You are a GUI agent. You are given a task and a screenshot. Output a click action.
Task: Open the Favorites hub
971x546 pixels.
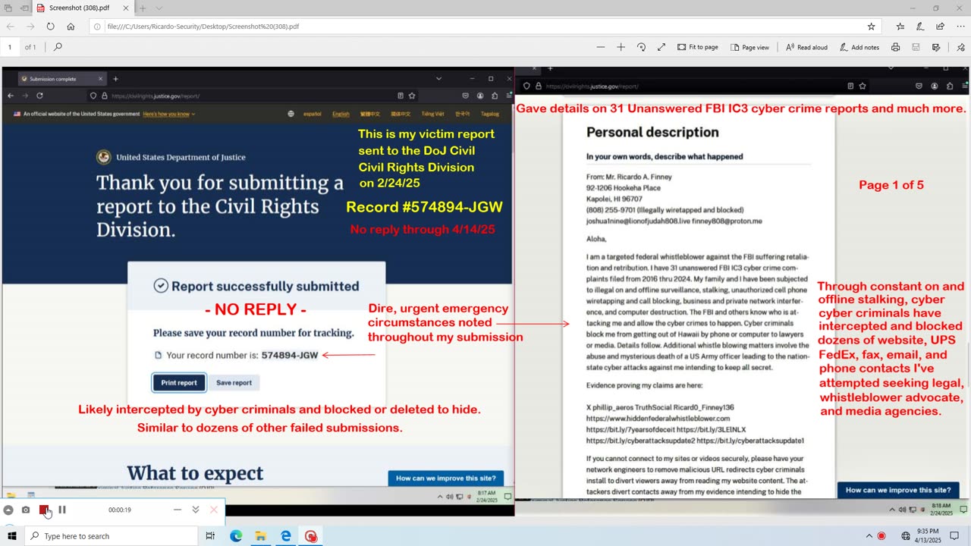900,26
